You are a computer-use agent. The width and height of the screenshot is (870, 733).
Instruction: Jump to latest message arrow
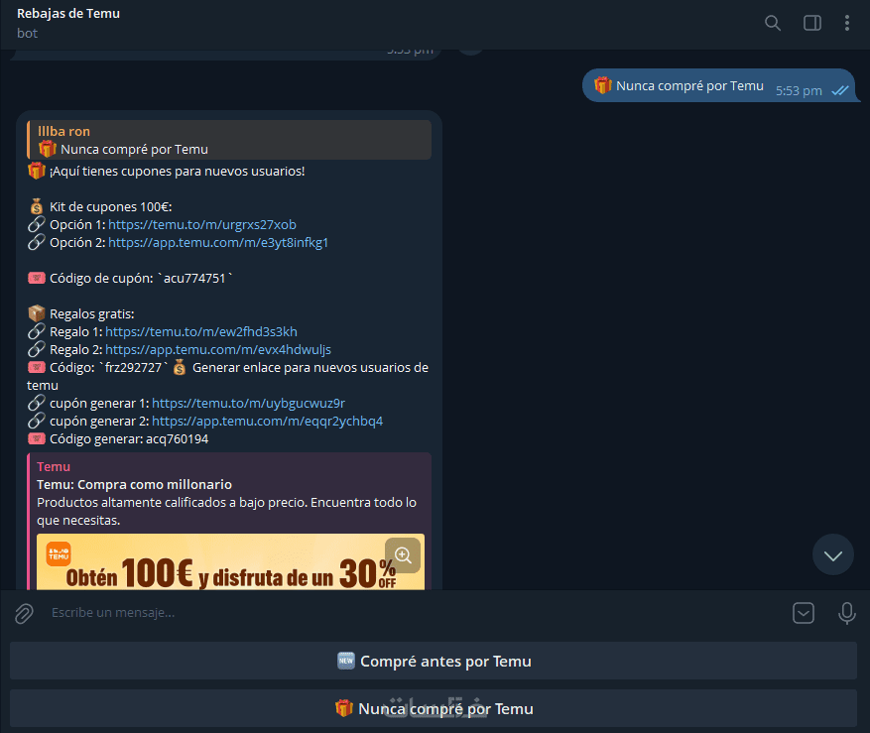[833, 554]
